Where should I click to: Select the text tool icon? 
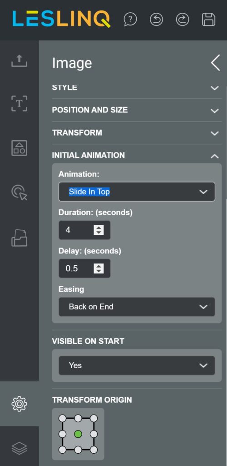(19, 103)
